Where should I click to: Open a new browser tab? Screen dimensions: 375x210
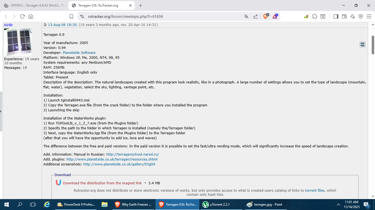point(141,5)
